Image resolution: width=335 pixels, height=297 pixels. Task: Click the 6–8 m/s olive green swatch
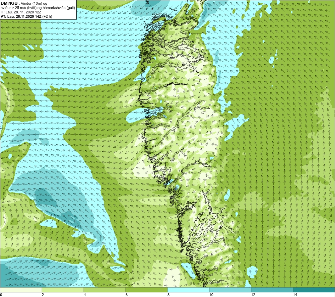coord(146,290)
